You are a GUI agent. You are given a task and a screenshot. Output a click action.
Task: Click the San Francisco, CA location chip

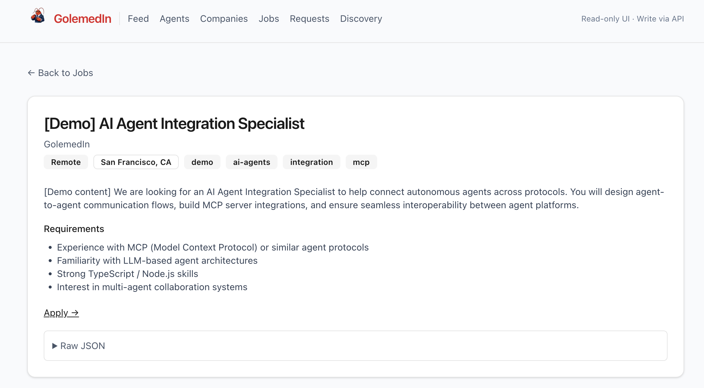[136, 162]
